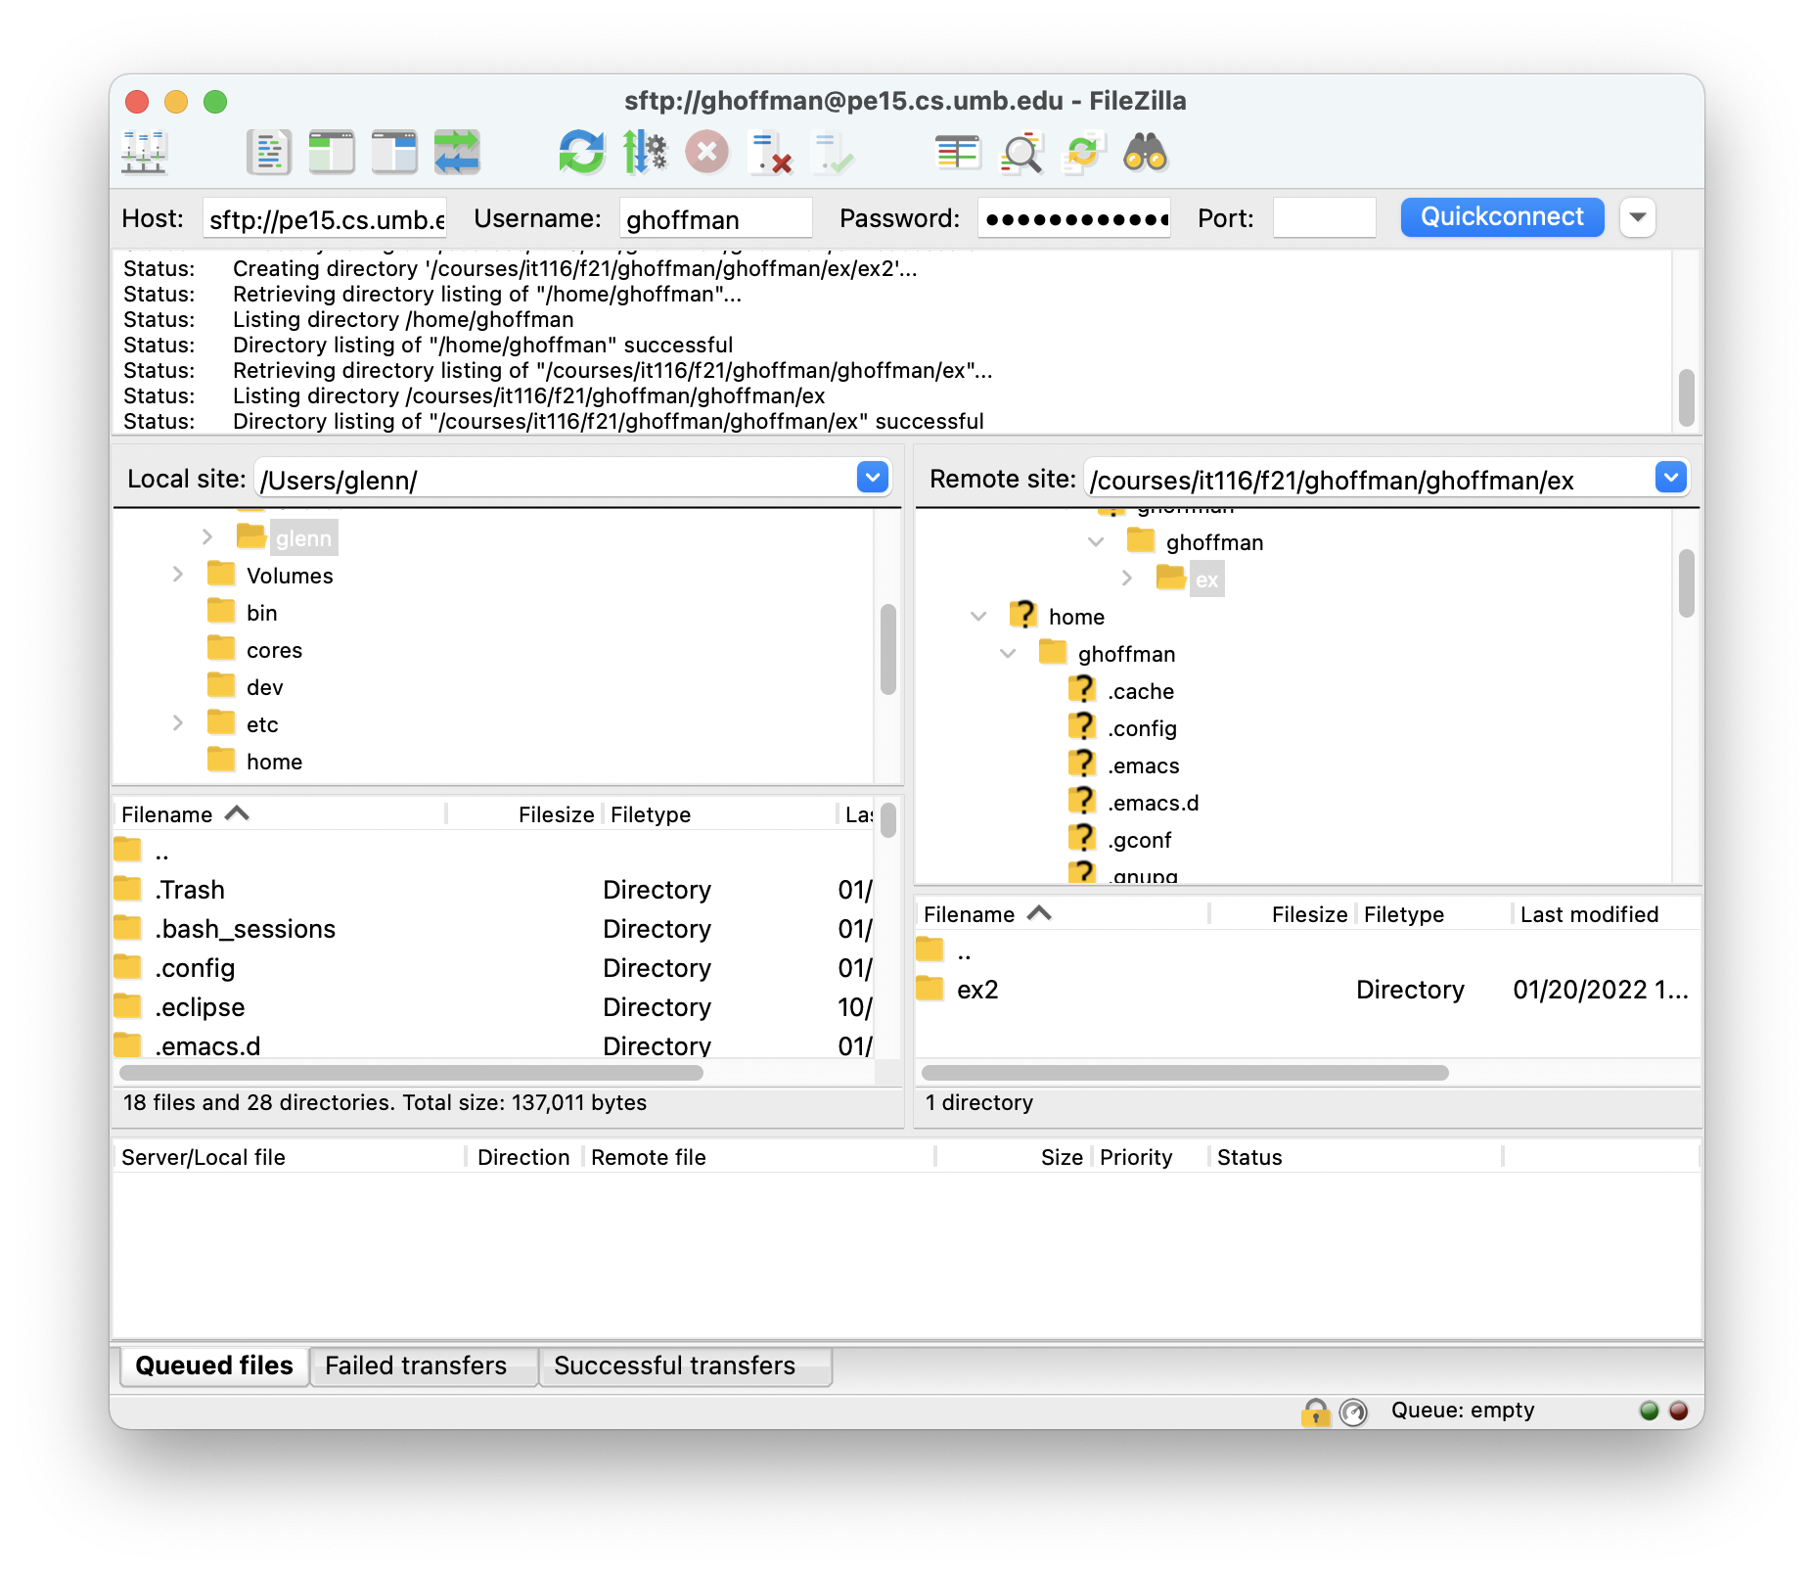Open directory listing filters dialog
The width and height of the screenshot is (1814, 1574).
(958, 153)
